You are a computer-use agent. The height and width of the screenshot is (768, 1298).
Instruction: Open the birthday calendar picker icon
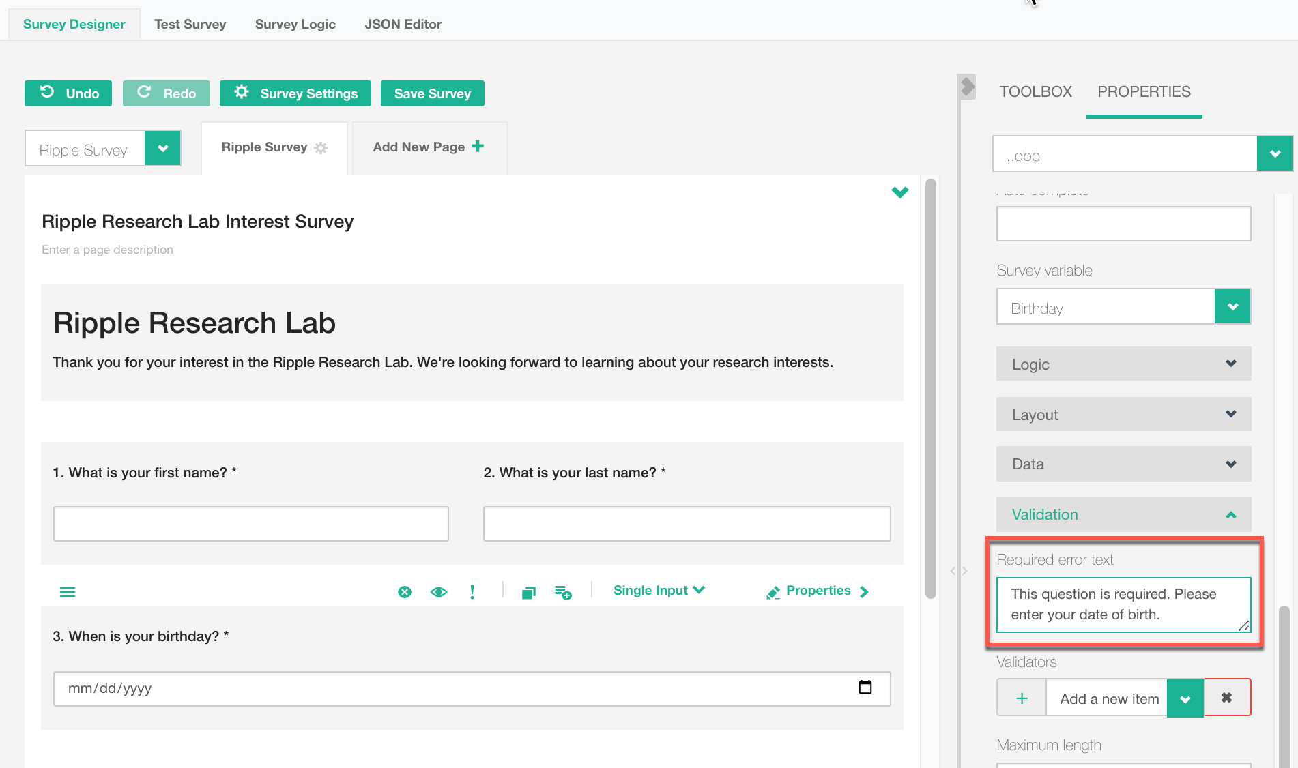(x=865, y=688)
